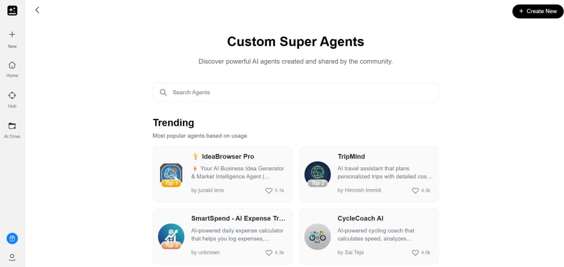The height and width of the screenshot is (267, 564).
Task: Like the IdeaBrowser Pro agent
Action: tap(269, 191)
